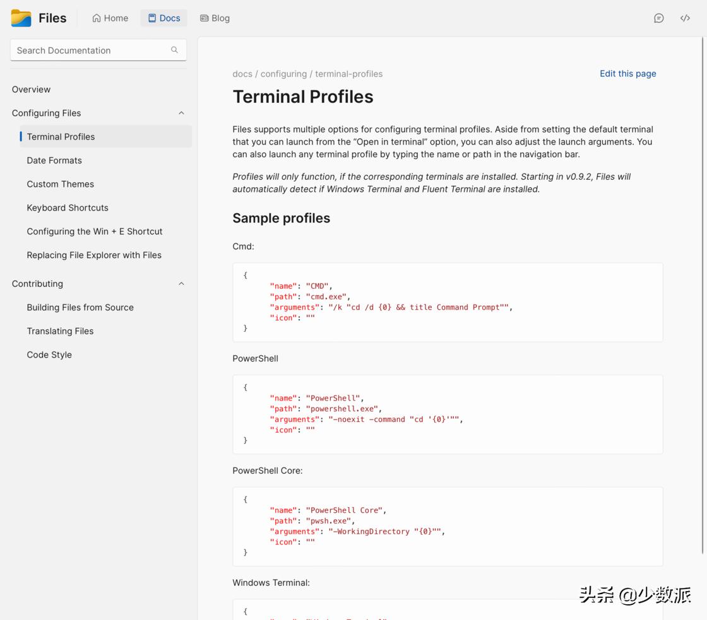The width and height of the screenshot is (707, 620).
Task: Open the Edit this page link
Action: pos(627,74)
